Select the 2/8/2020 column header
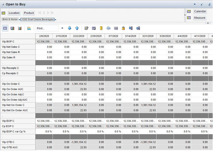Viewport: 213px width, 151px height. click(x=44, y=36)
